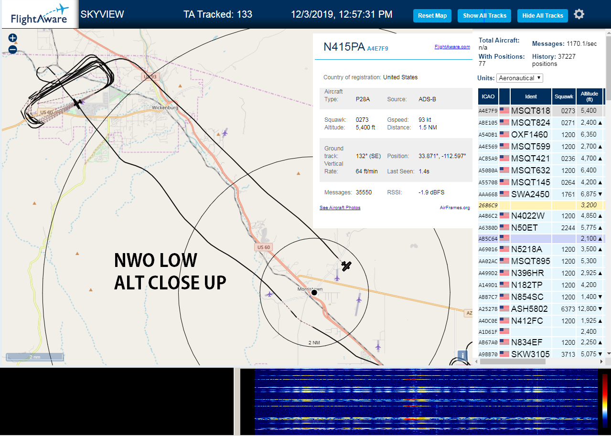
Task: Click the US flag in the AB5C64 row
Action: click(x=504, y=238)
